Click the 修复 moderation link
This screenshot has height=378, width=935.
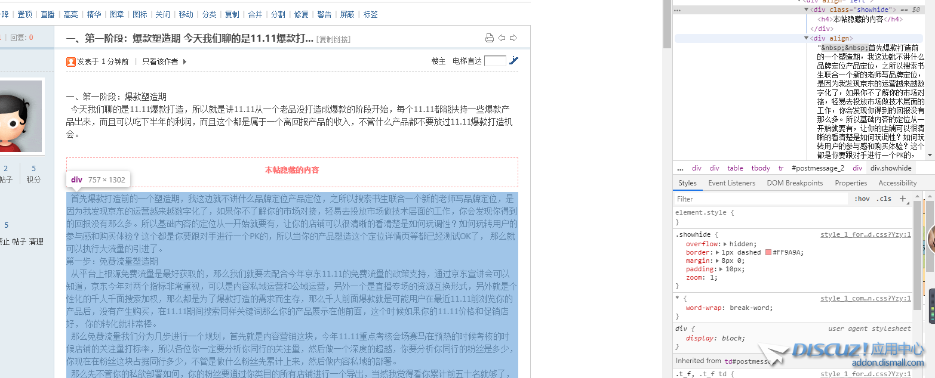point(302,14)
